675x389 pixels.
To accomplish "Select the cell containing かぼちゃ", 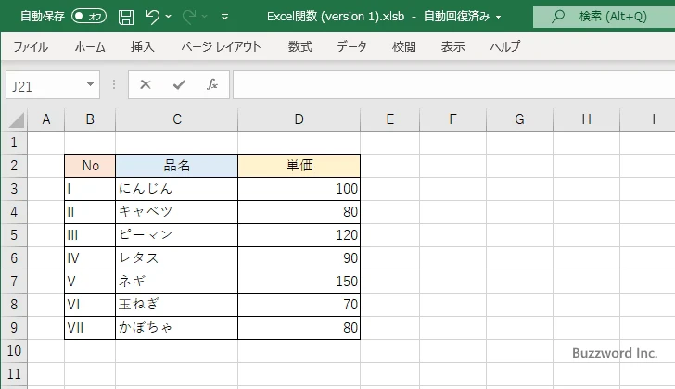I will (177, 328).
